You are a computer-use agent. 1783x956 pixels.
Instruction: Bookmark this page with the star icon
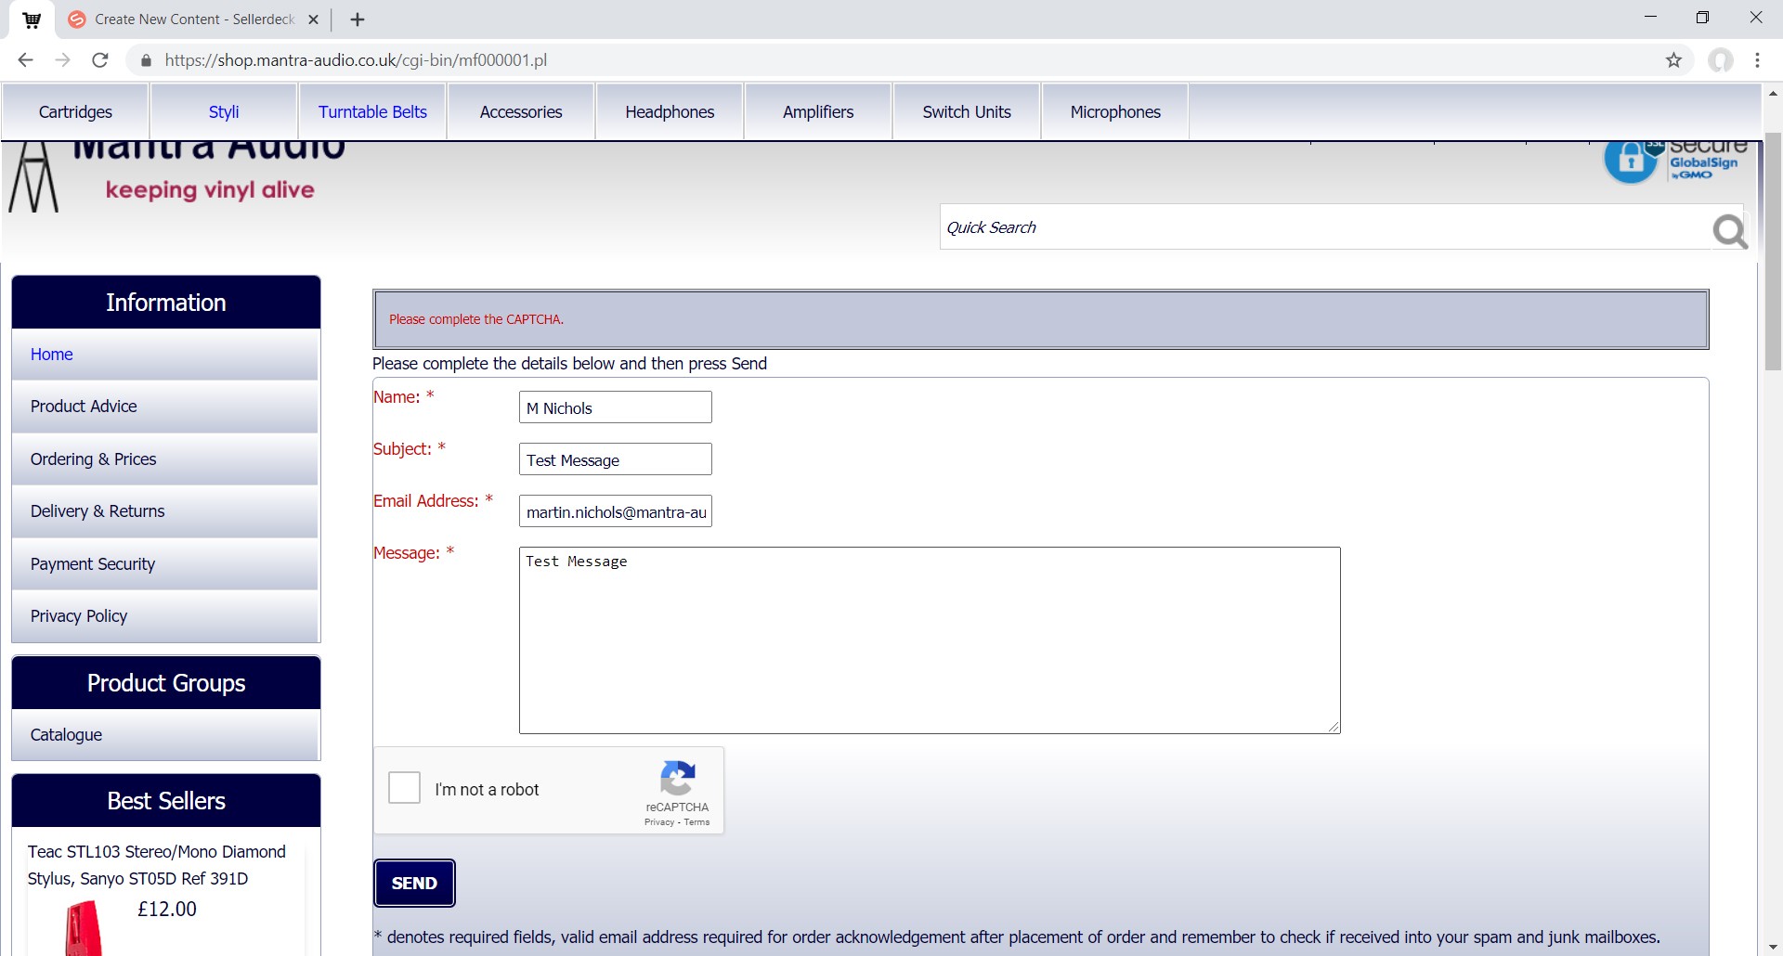1673,60
